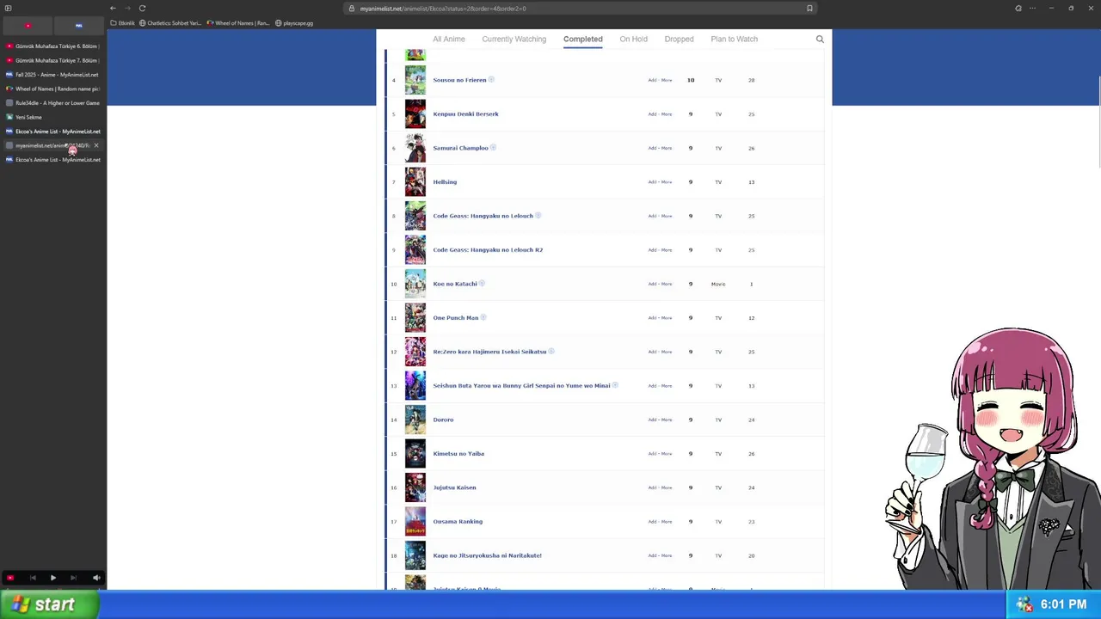1101x619 pixels.
Task: Switch to Wheel of Names sidebar tab
Action: click(52, 89)
